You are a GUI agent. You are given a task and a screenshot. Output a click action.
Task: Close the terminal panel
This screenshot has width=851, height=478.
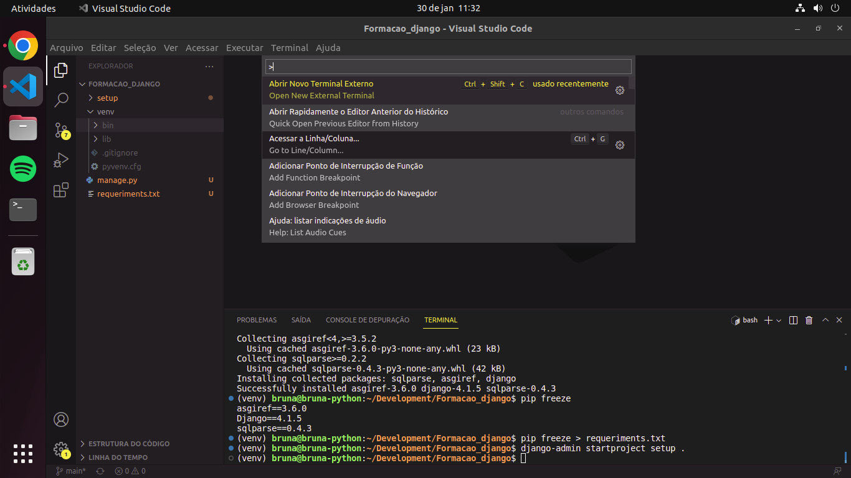(x=839, y=320)
